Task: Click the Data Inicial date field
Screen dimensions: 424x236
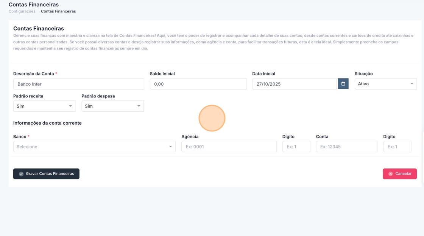Action: [x=294, y=84]
